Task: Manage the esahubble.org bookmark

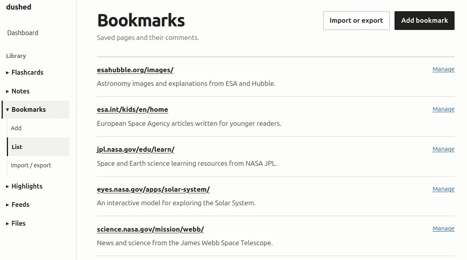Action: 443,69
